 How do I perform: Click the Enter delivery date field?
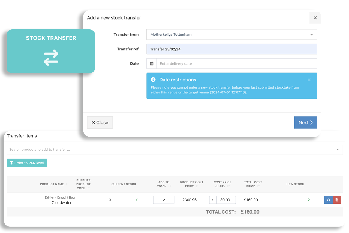[x=237, y=63]
